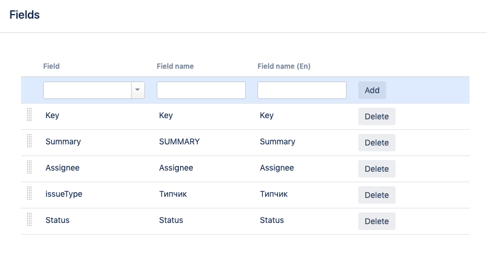Select the issueType field label
Viewport: 487px width, 255px height.
(x=63, y=194)
